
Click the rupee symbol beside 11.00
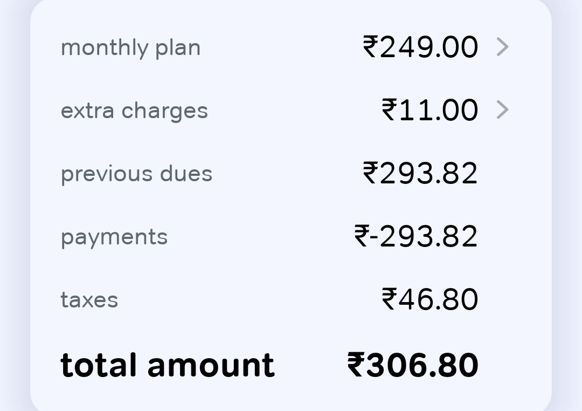[x=389, y=110]
